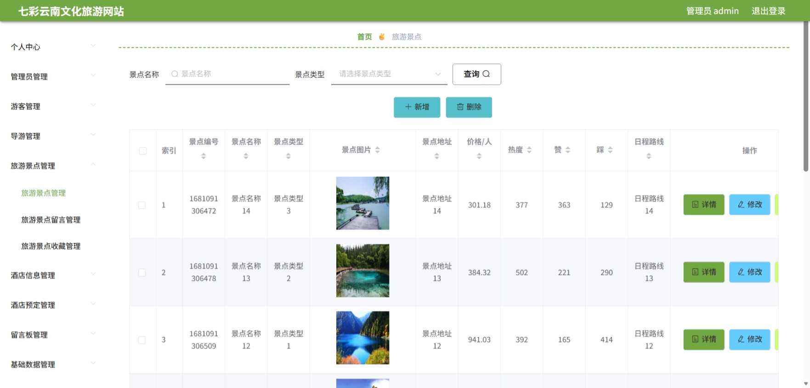View 详情 for 景点名称13 row

[x=704, y=272]
